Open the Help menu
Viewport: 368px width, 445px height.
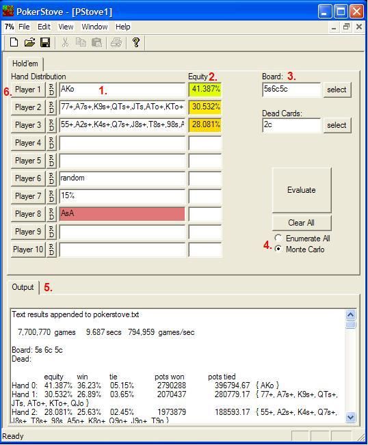coord(123,27)
